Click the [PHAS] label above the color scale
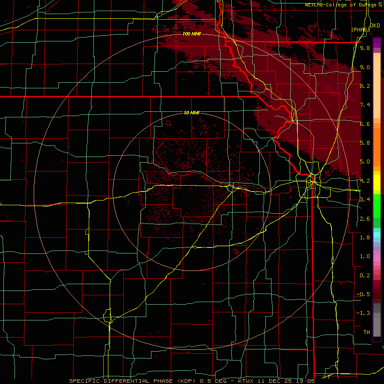This screenshot has width=384, height=384. point(360,30)
